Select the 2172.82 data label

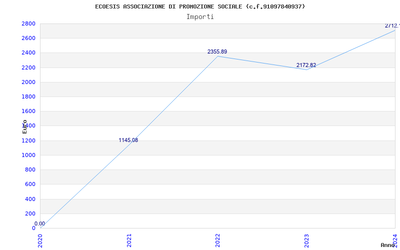coord(306,65)
